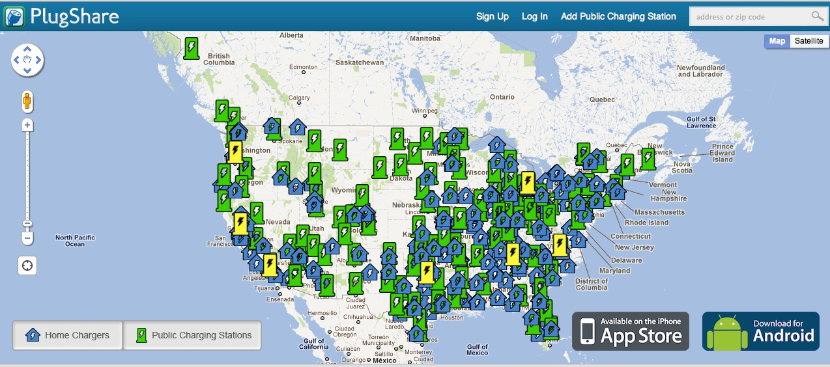The height and width of the screenshot is (367, 830).
Task: Click the Gulf of Mexico label
Action: coord(478,350)
